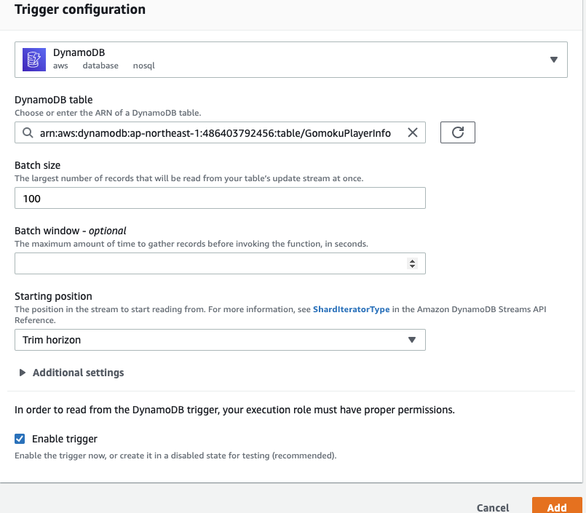Click the Enable trigger label

tap(65, 439)
